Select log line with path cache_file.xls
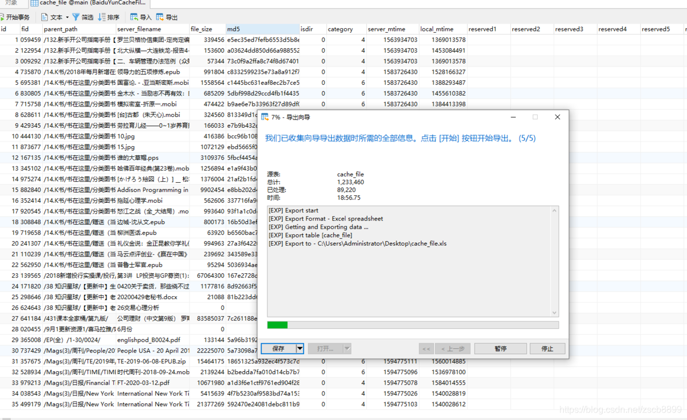Screen dimensions: 687x420 coord(357,243)
